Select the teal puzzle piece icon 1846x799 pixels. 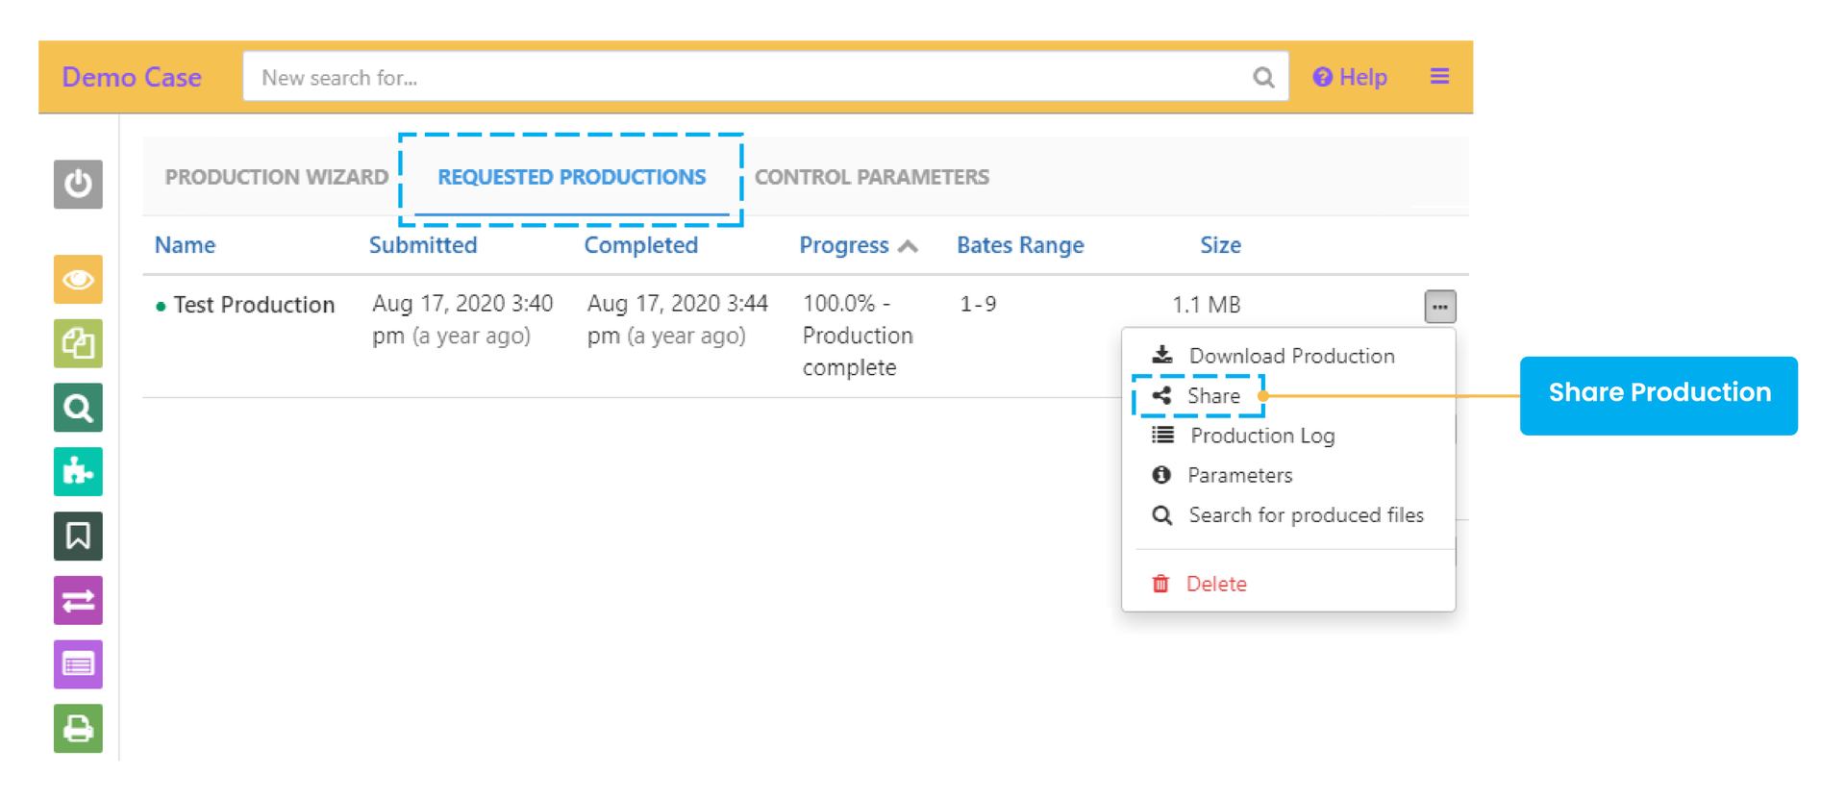tap(78, 472)
